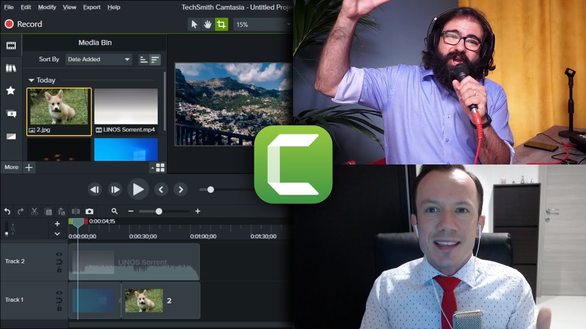Screen dimensions: 586x329
Task: Click the timeline zoom slider handle
Action: 159,211
